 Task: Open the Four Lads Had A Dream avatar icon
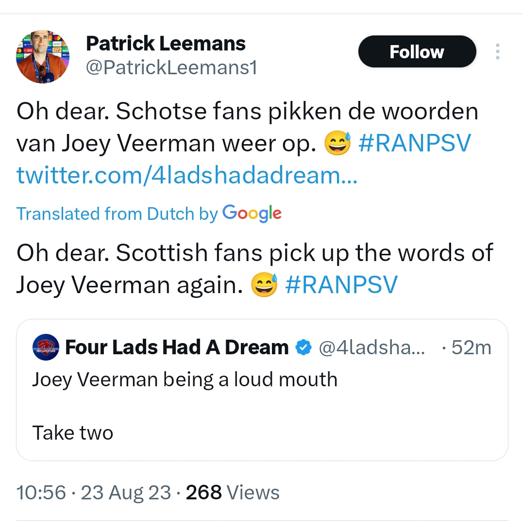46,347
